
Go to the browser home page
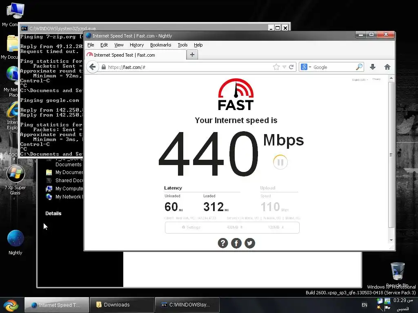point(387,67)
